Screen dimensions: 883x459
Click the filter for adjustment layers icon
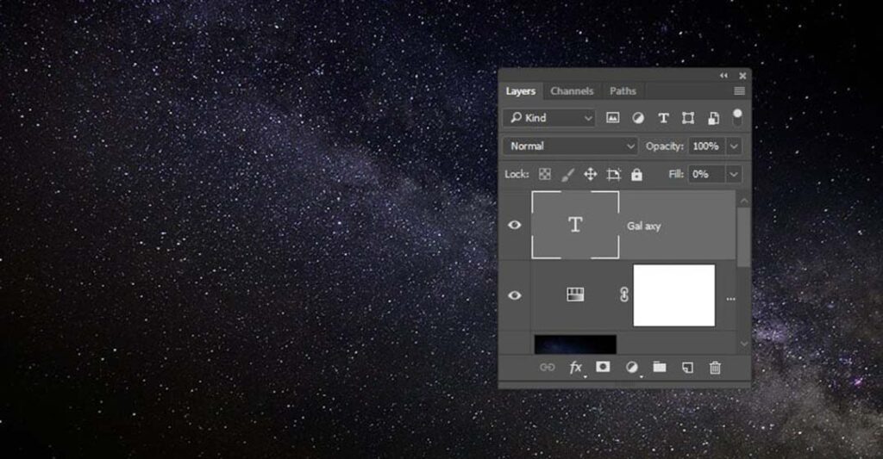point(638,118)
